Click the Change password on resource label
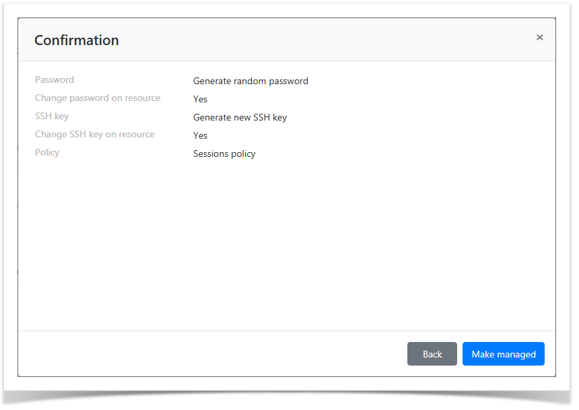The width and height of the screenshot is (579, 410). pyautogui.click(x=98, y=98)
